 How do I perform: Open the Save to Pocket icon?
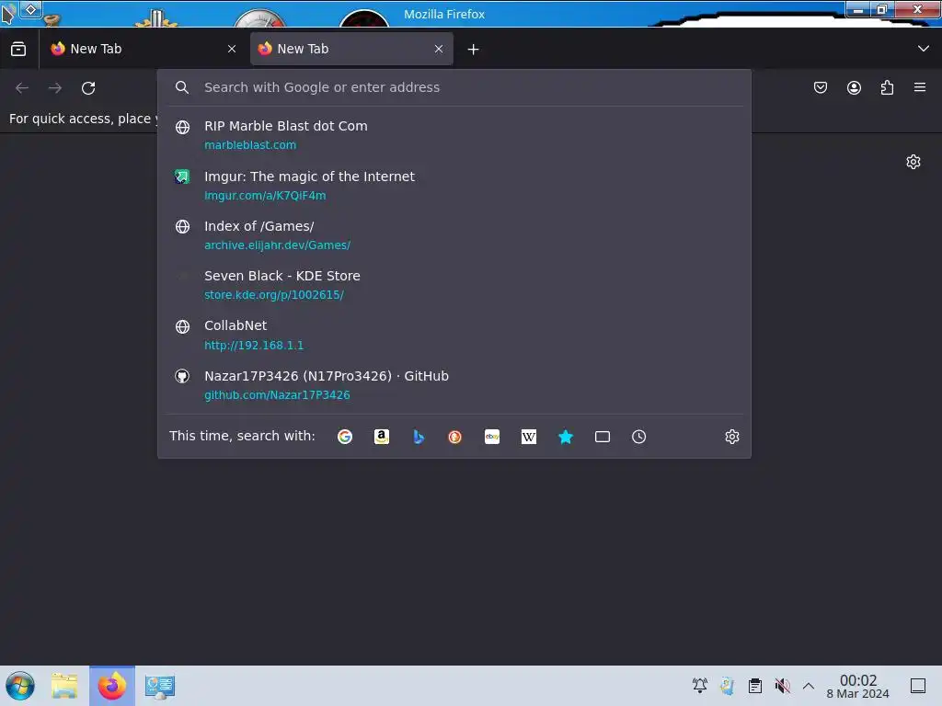click(821, 87)
